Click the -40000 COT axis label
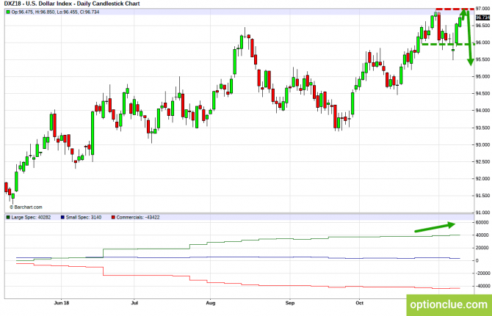Viewport: 492px width, 316px height. (x=482, y=286)
